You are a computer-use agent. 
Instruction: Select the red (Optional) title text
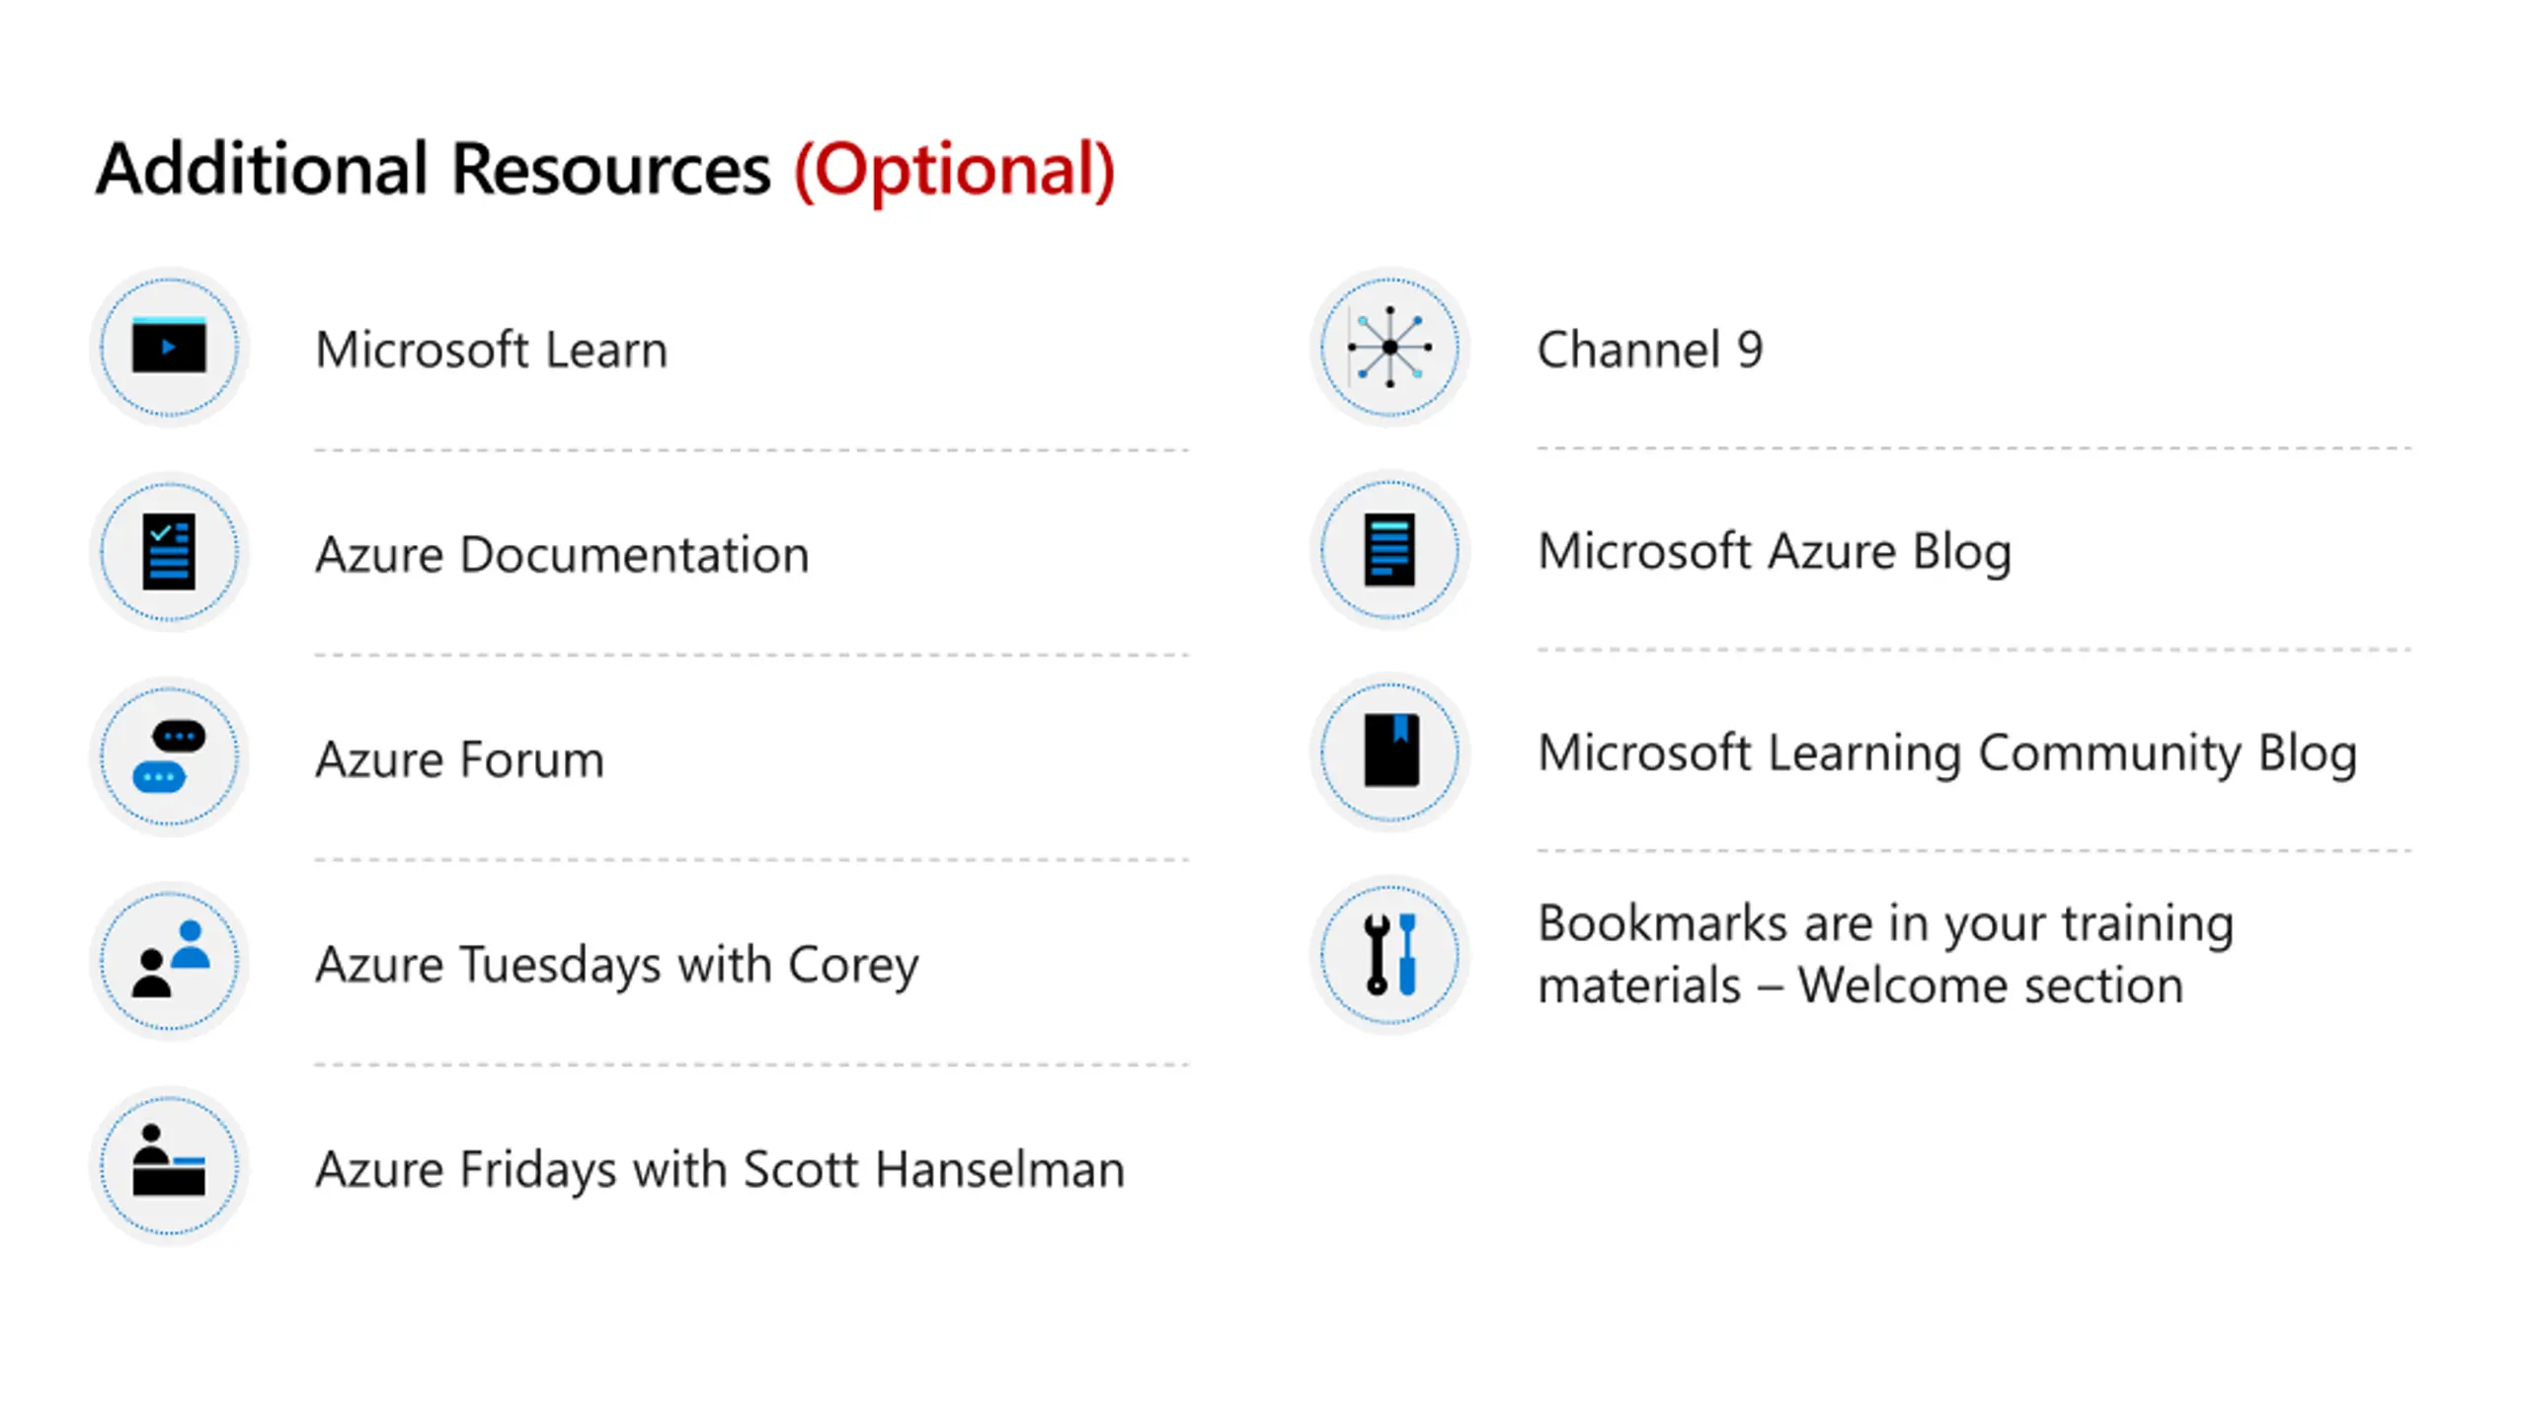click(x=954, y=170)
